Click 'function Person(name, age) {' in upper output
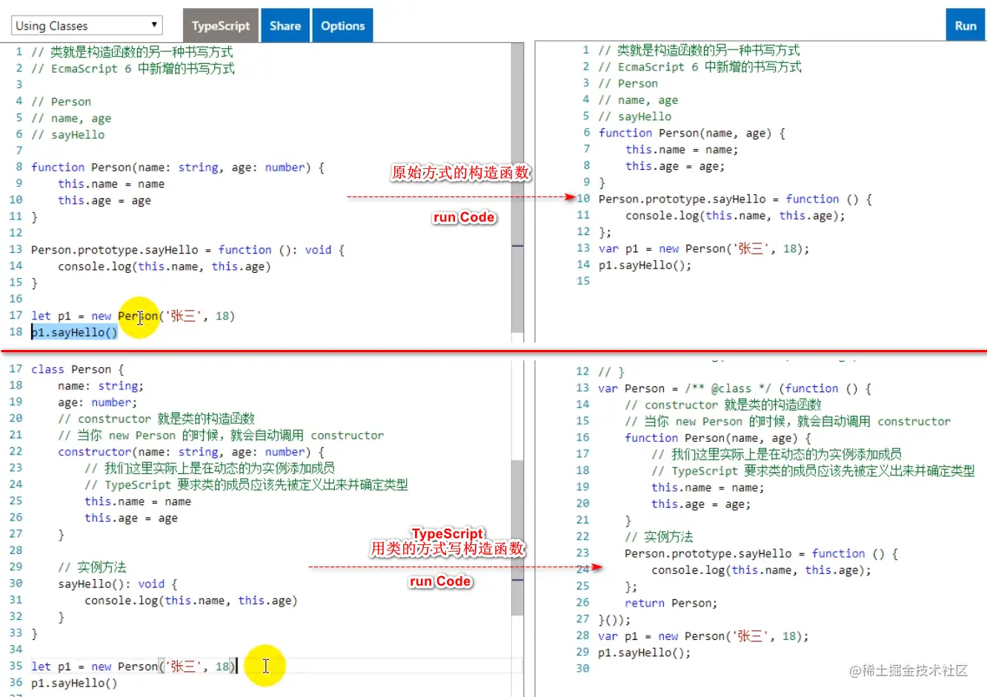987x697 pixels. 692,133
